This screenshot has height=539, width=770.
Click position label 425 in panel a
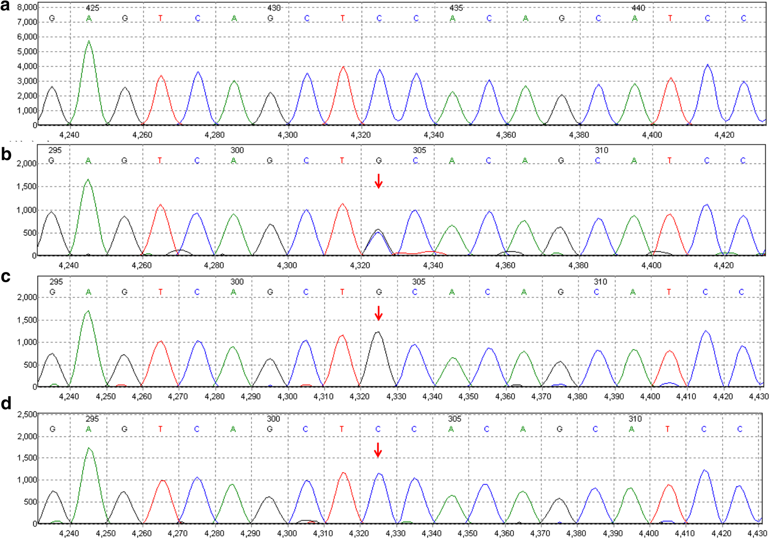(92, 8)
